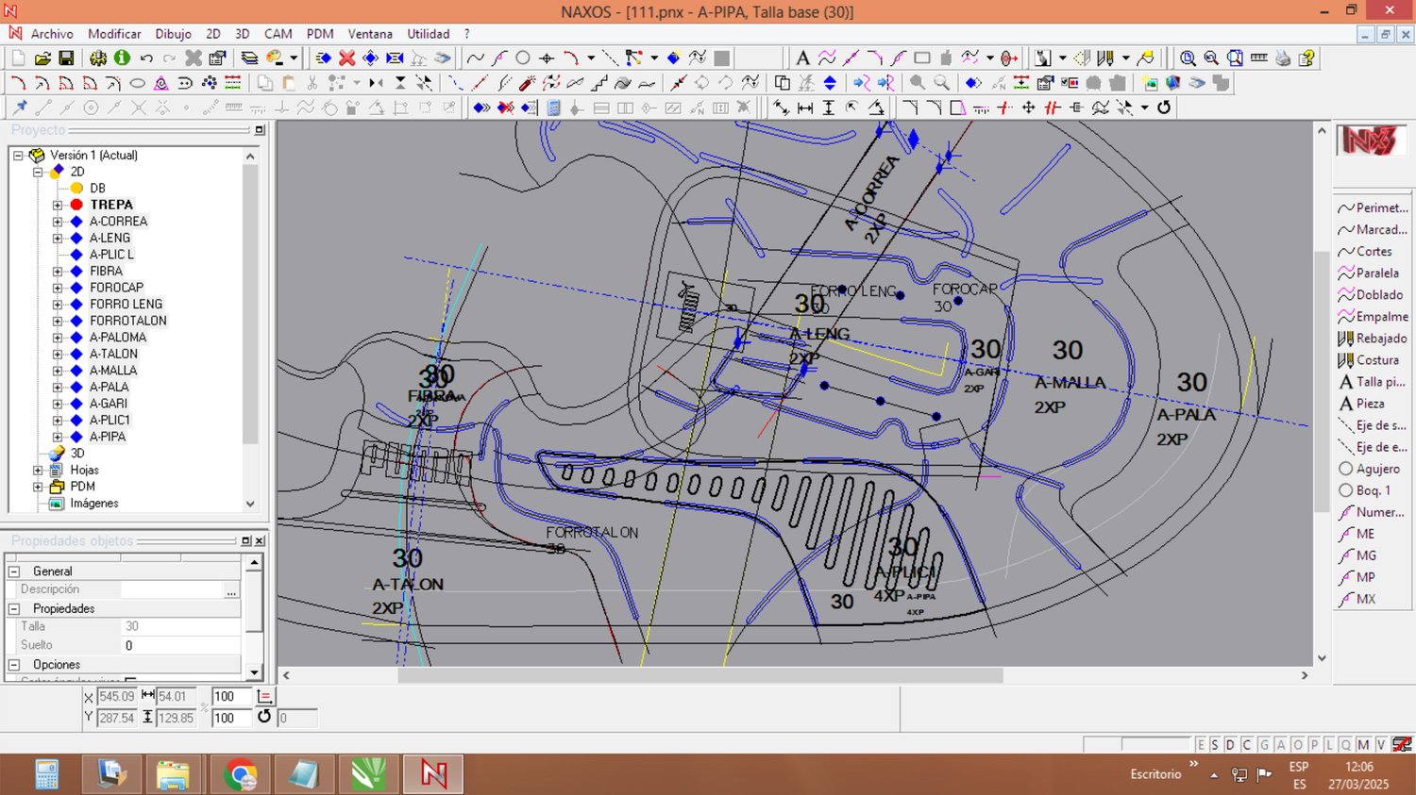The image size is (1416, 795).
Task: Click the Descripción ellipsis button
Action: pos(230,590)
